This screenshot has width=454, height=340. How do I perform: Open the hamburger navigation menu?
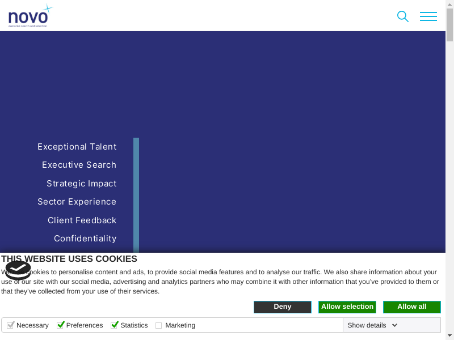428,16
